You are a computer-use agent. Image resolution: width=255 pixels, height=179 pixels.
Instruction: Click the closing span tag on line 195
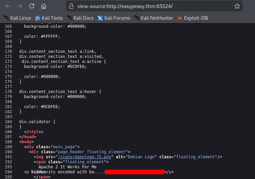coord(42,177)
